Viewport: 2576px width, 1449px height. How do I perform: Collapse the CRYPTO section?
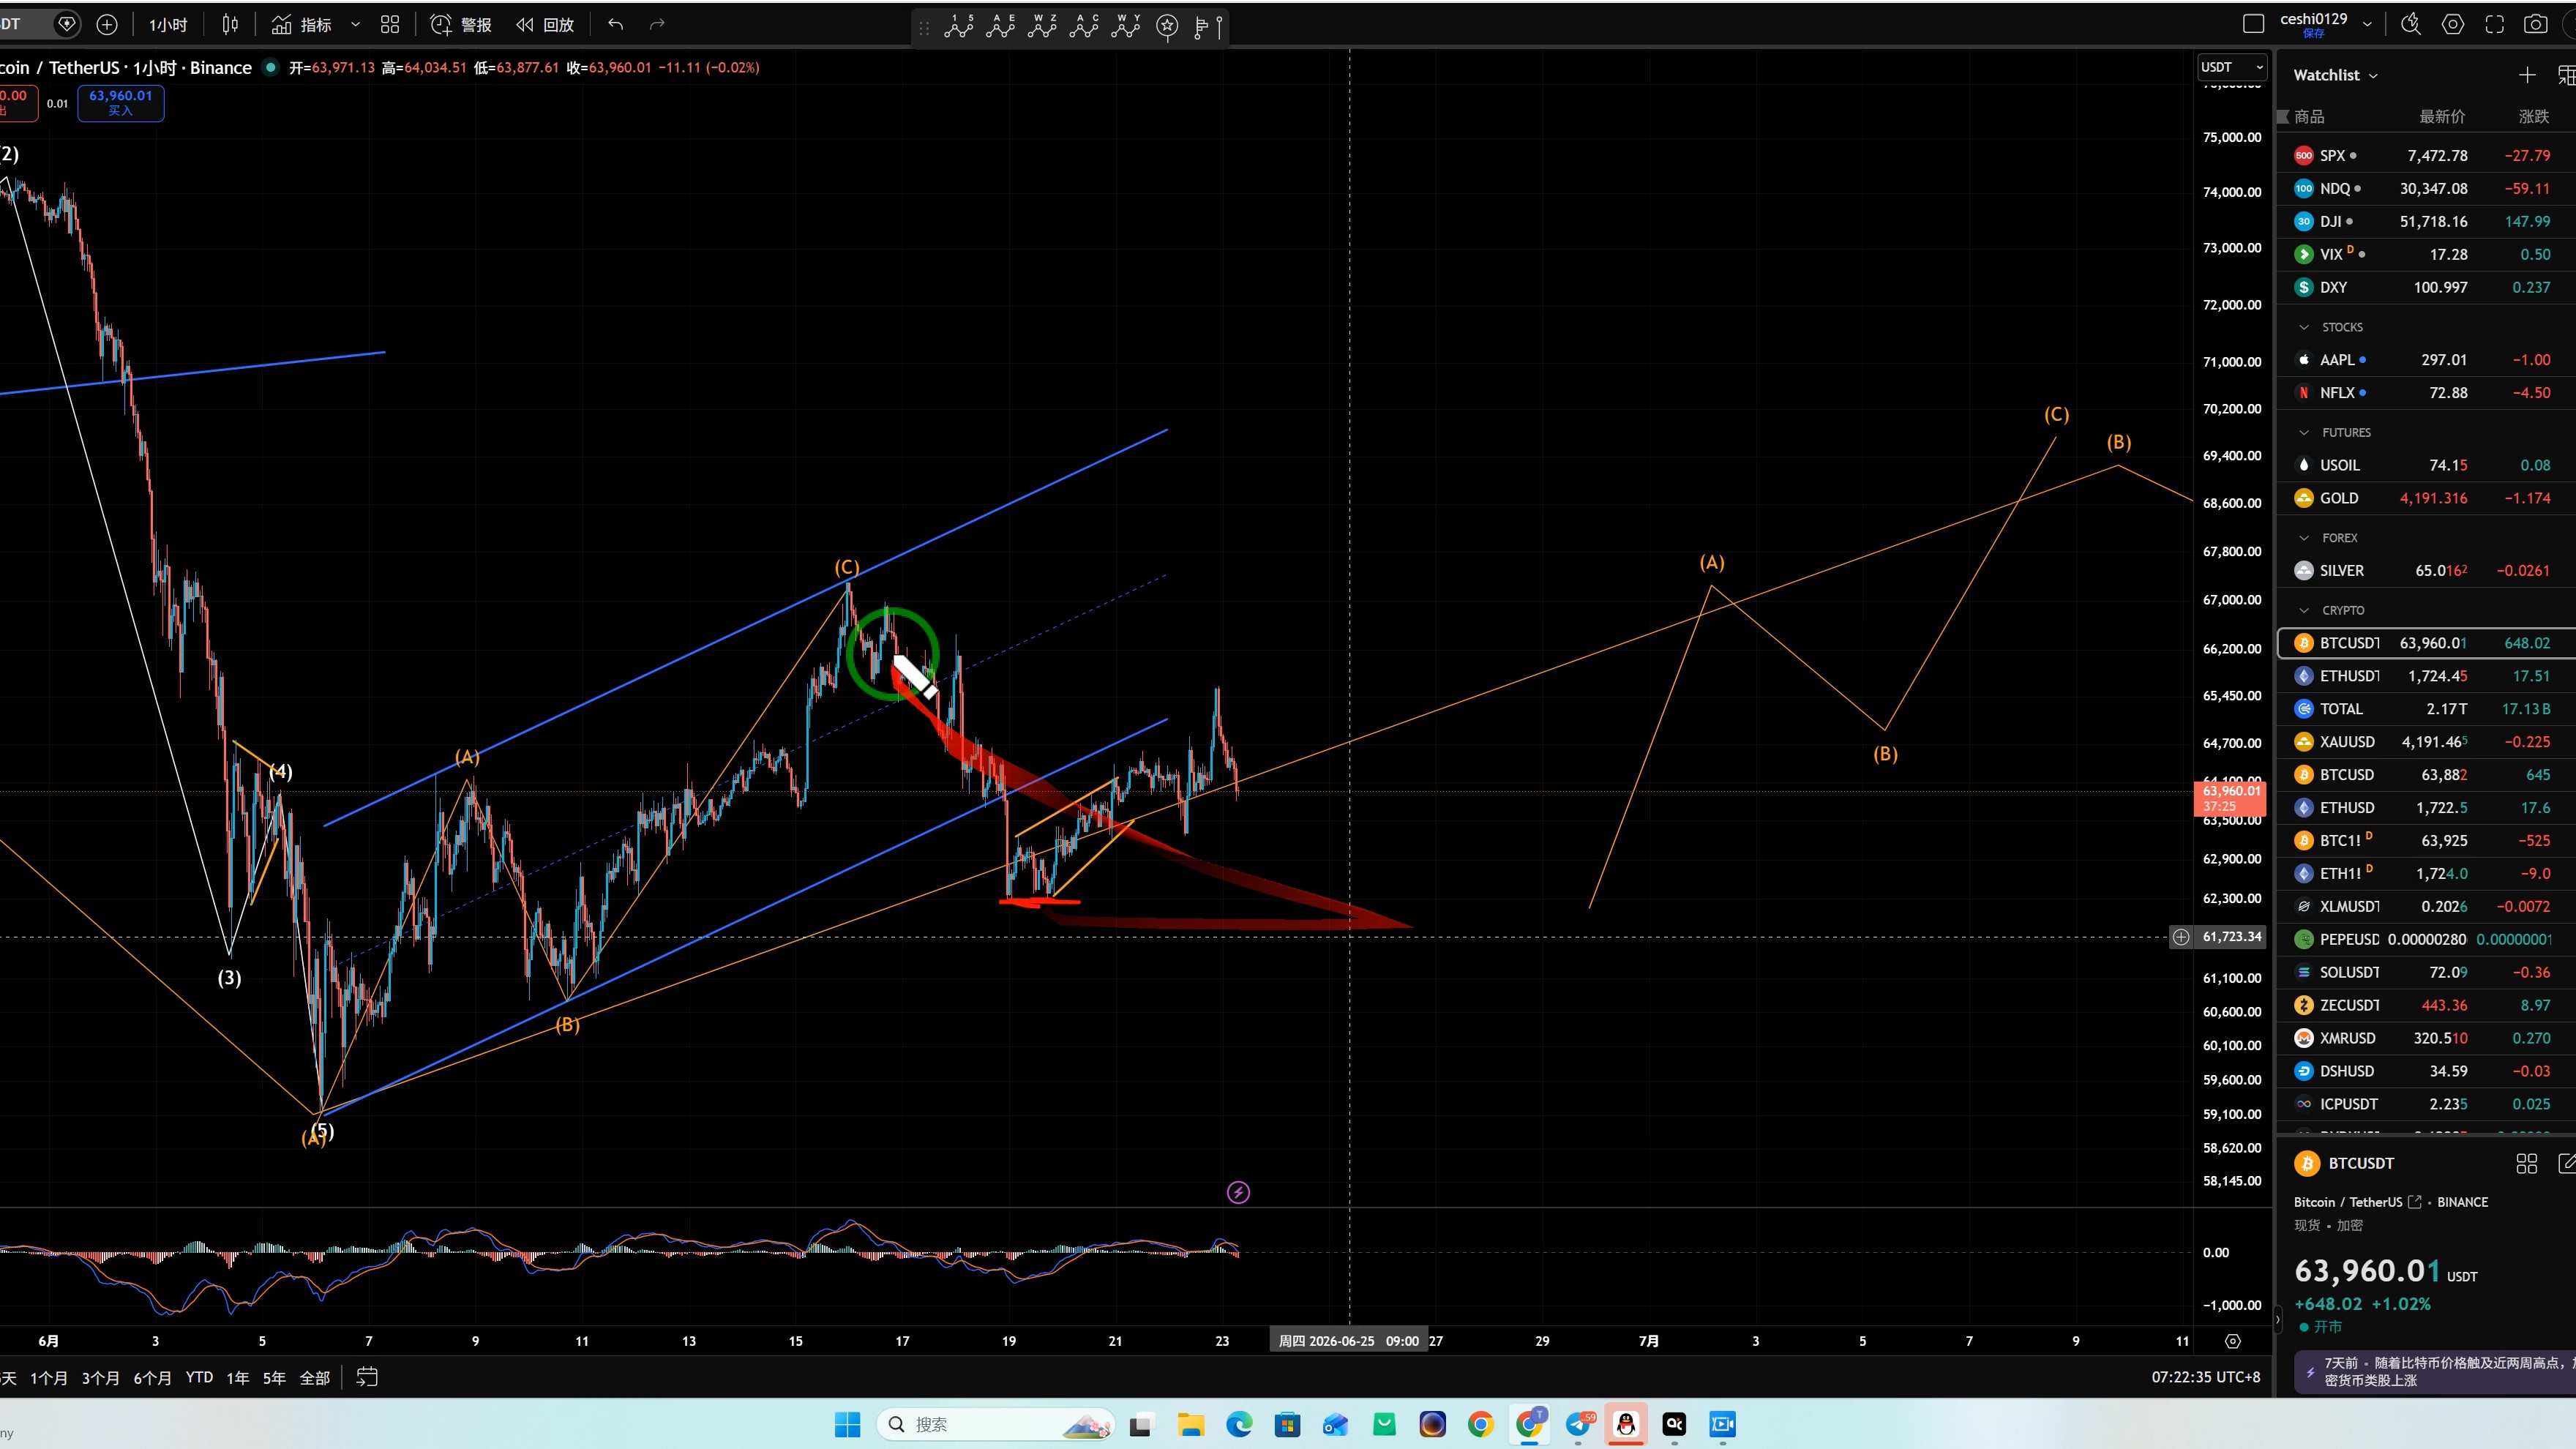(2305, 610)
